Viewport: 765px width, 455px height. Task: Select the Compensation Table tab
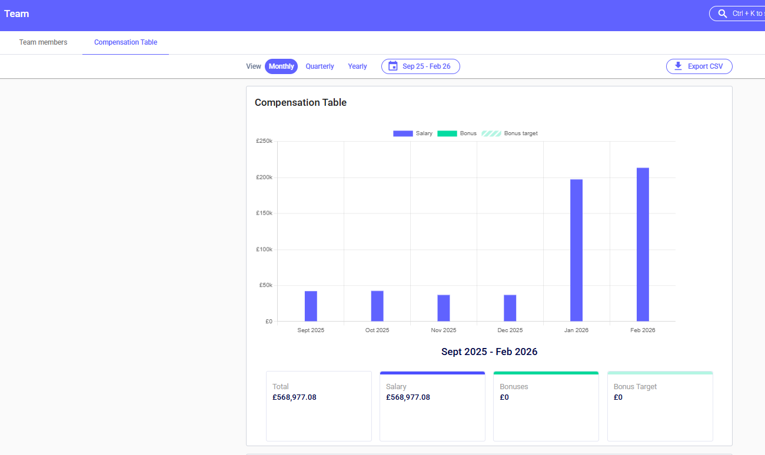pos(125,42)
